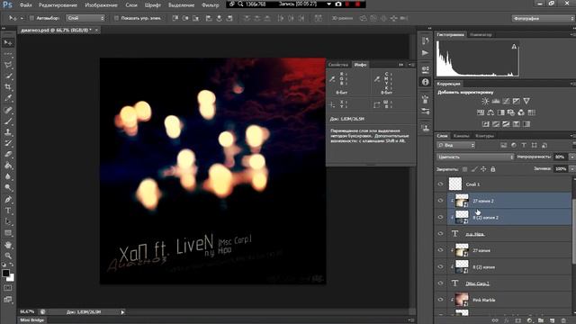Open the Mini Bridge panel

tap(32, 320)
